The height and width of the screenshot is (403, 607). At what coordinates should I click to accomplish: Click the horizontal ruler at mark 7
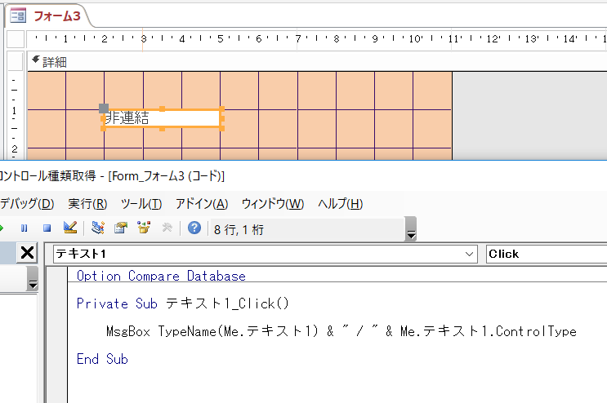click(297, 38)
